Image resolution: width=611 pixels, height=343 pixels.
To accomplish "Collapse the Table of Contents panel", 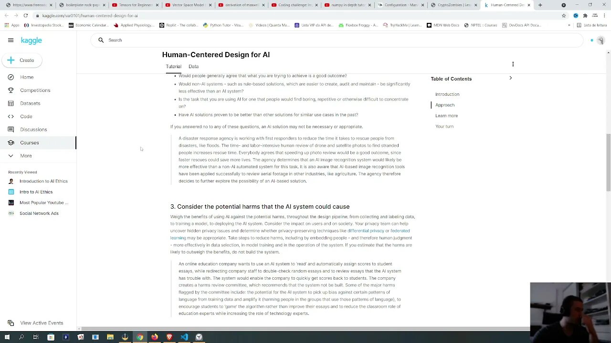I will coord(510,78).
